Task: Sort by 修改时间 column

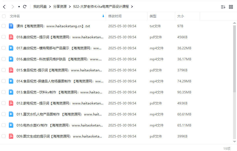Action: point(115,16)
